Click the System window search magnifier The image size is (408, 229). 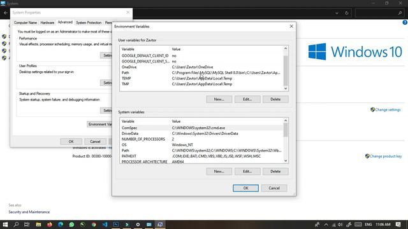[400, 13]
